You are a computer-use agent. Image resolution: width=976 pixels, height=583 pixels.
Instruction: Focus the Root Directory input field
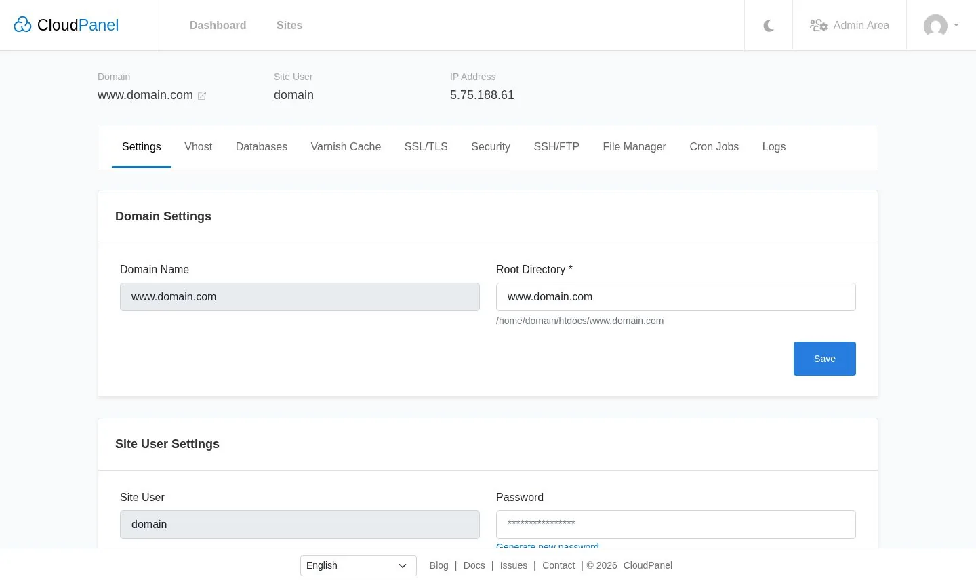click(x=676, y=297)
